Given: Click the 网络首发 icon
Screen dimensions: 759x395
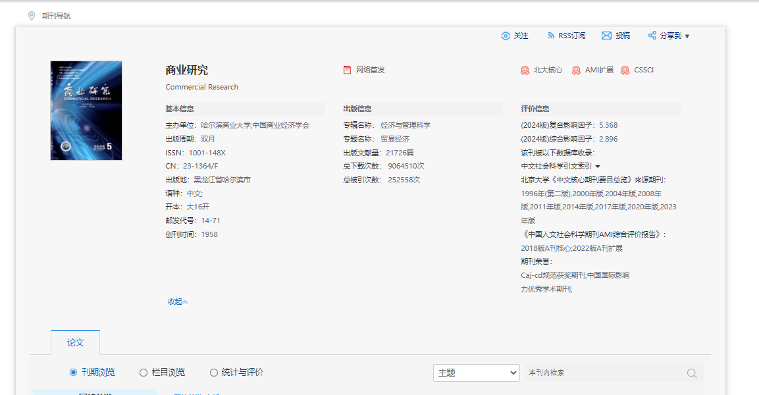Looking at the screenshot, I should pos(348,68).
